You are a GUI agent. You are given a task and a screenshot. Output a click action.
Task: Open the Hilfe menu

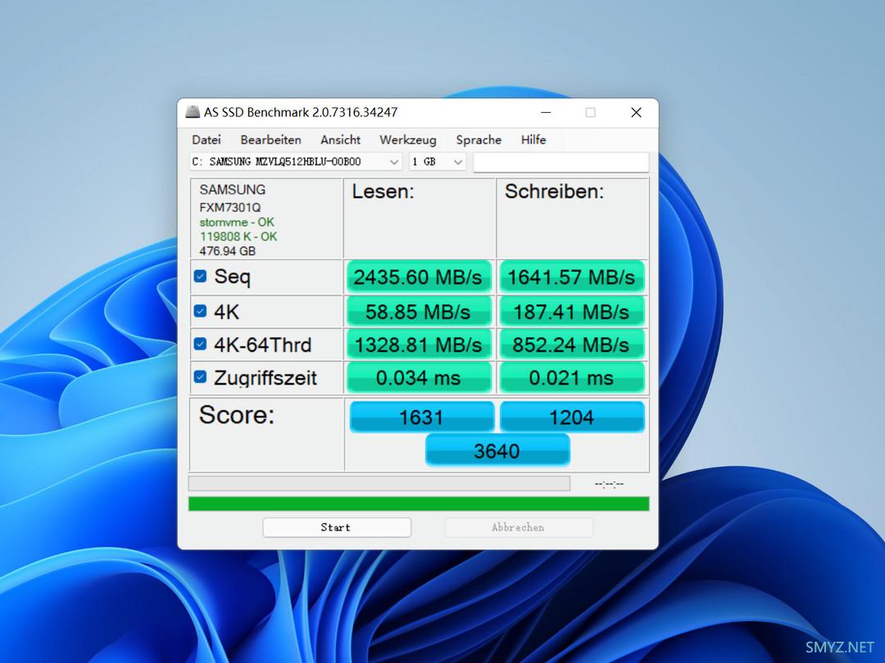[533, 140]
